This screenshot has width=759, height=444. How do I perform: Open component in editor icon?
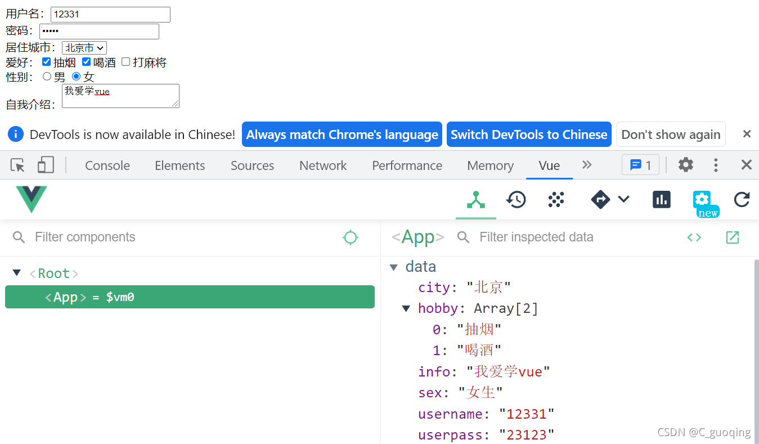click(x=733, y=237)
